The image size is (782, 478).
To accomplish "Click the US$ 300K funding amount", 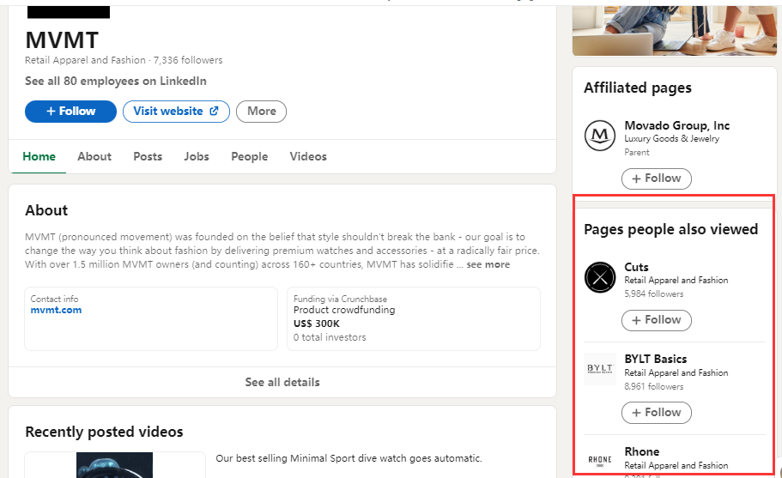I will tap(316, 324).
